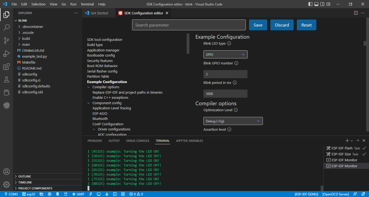
Task: Open the Blink LED type dropdown
Action: (225, 54)
